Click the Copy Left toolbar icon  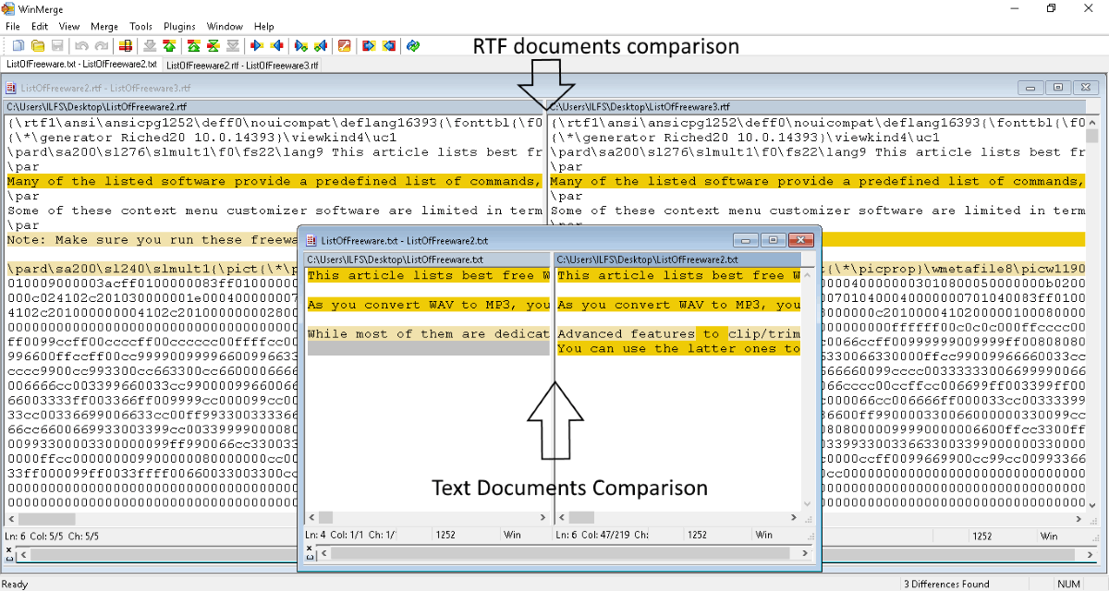pos(276,45)
